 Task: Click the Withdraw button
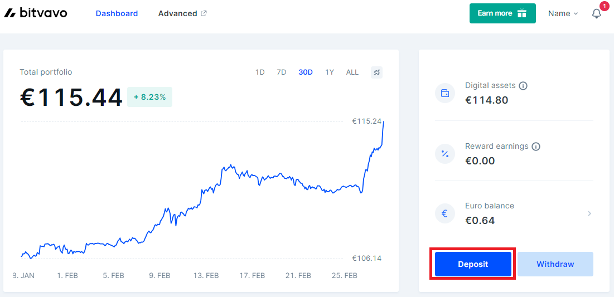[555, 264]
